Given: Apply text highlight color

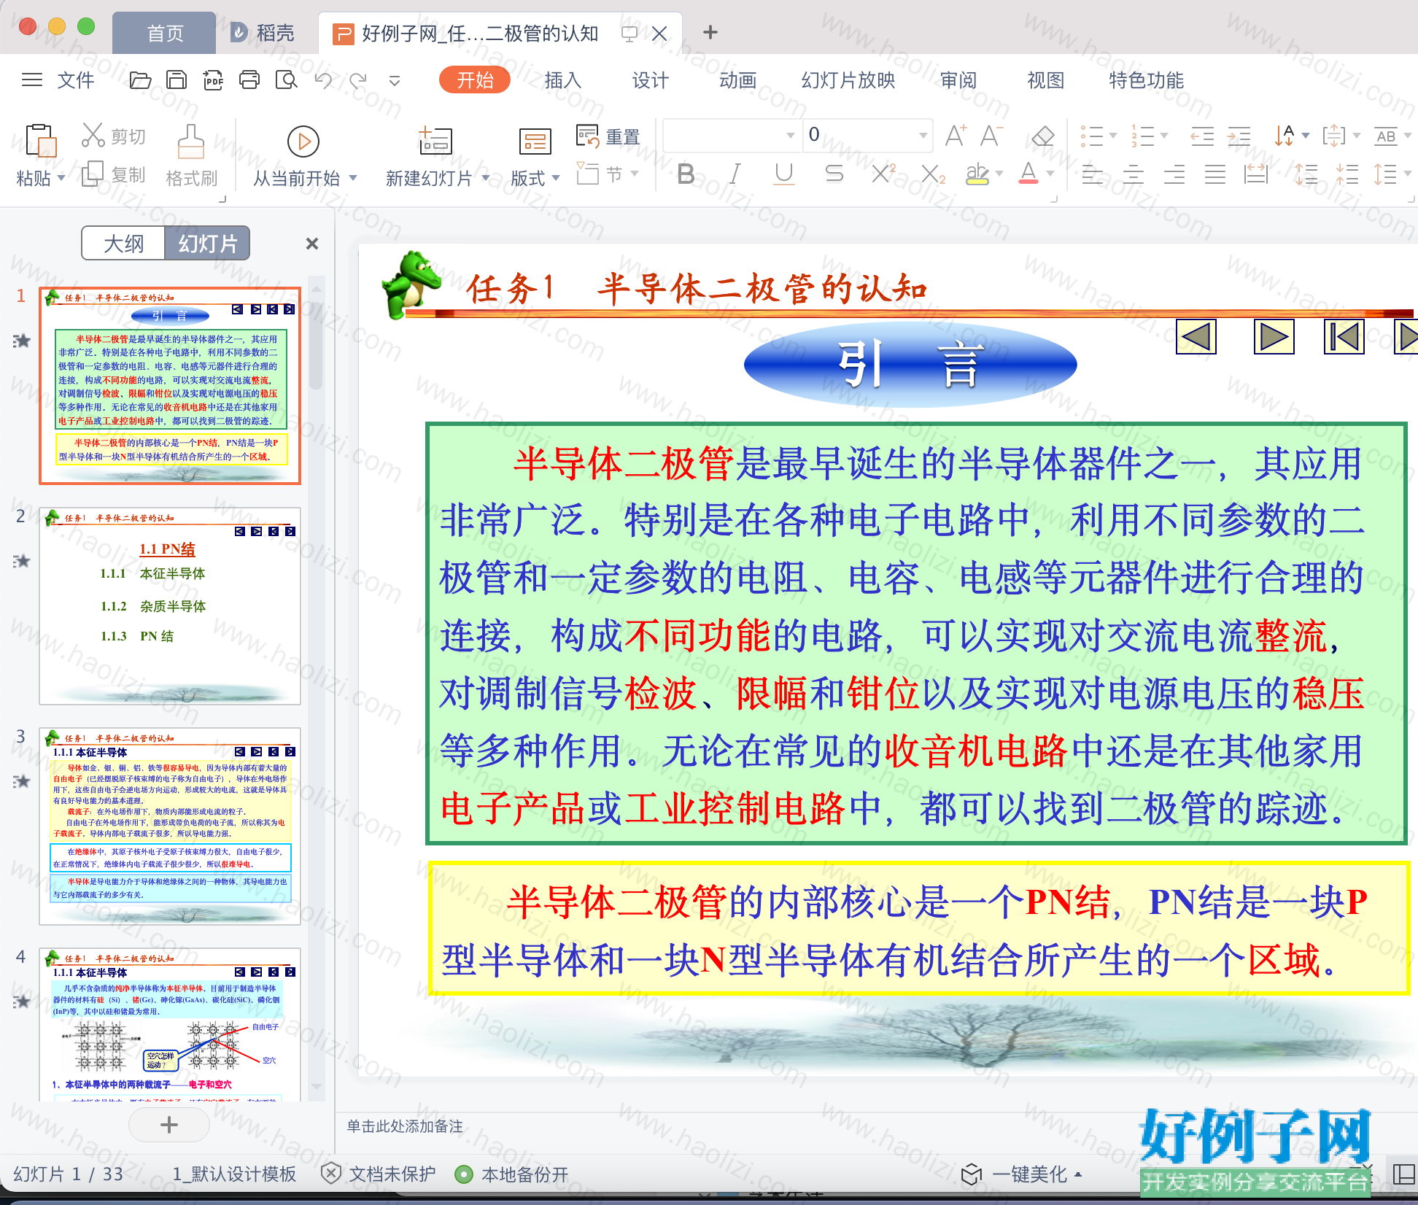Looking at the screenshot, I should coord(977,174).
